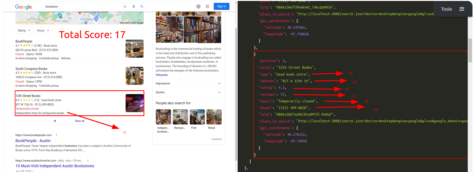
Task: Open the South Congress Books listing
Action: (x=31, y=69)
